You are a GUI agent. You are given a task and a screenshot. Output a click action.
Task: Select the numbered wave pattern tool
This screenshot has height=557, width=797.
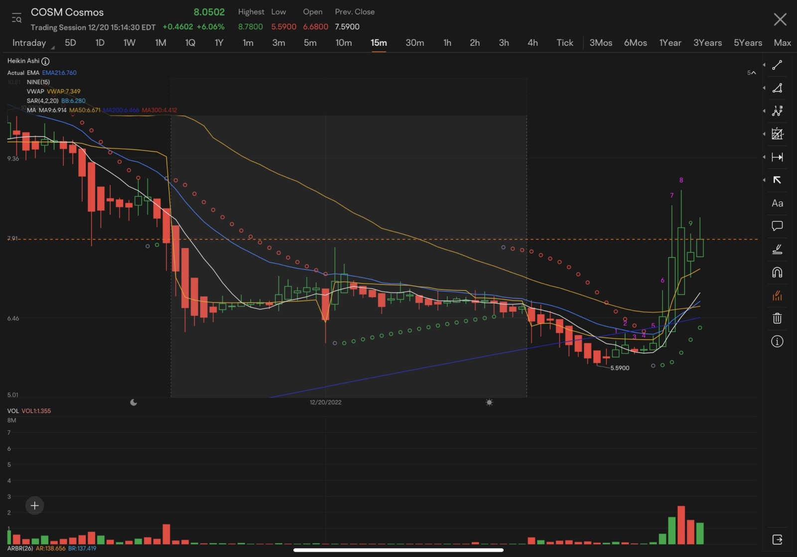[x=777, y=111]
